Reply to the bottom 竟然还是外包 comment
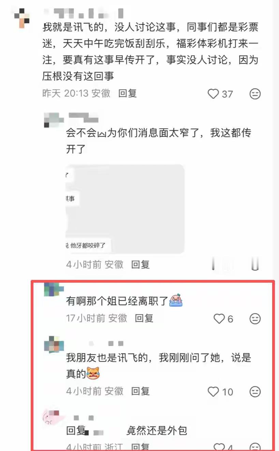This screenshot has width=279, height=451. click(x=141, y=447)
